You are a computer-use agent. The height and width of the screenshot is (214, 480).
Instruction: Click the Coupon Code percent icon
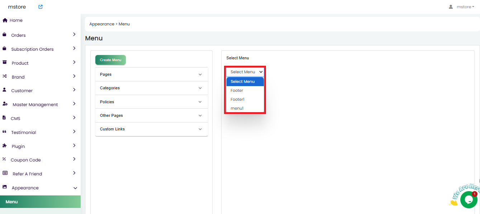click(4, 159)
